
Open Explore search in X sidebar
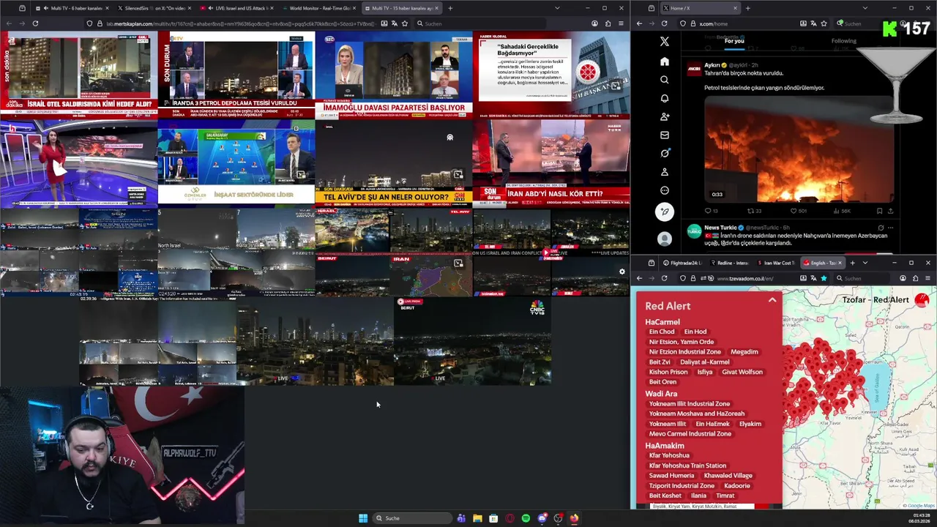pos(664,80)
